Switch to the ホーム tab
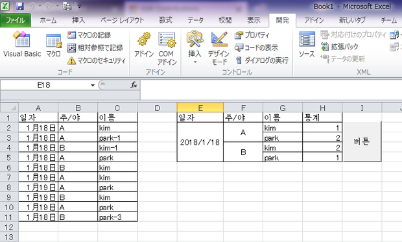This screenshot has height=242, width=402. coord(48,20)
